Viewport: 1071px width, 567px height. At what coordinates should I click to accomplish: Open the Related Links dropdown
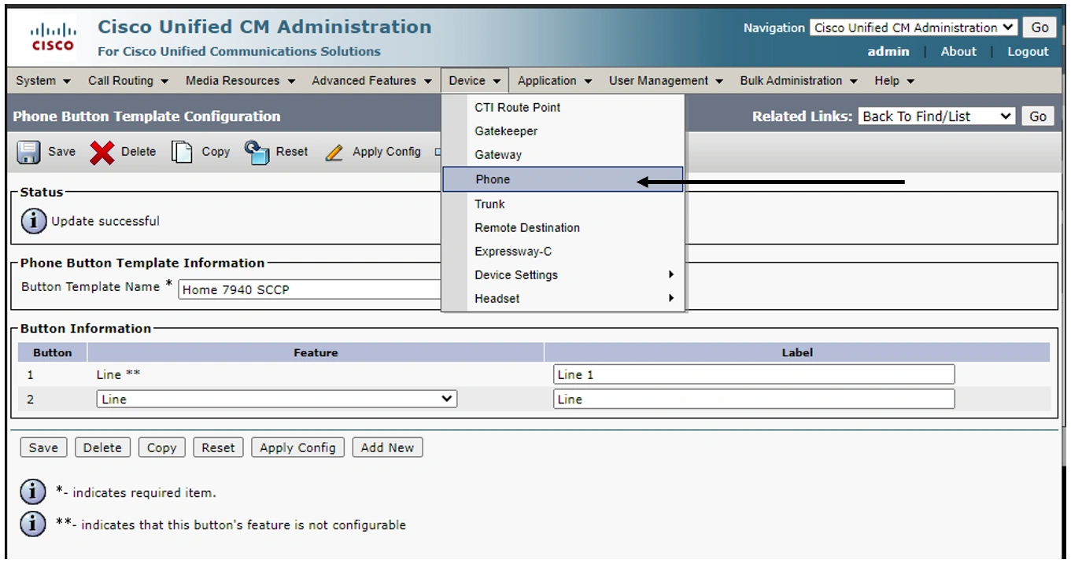coord(937,116)
